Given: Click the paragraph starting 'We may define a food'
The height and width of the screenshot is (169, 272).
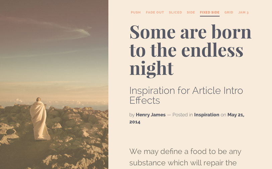Looking at the screenshot, I should [185, 152].
